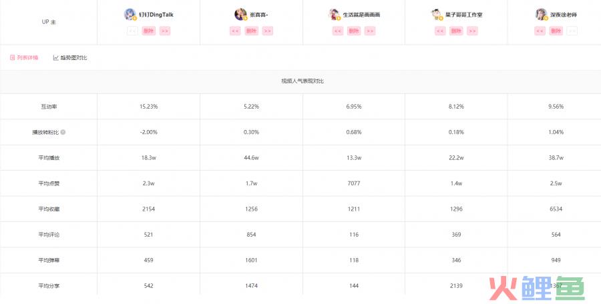Viewport: 601px width, 304px height.
Task: Move 钉钉DingTalk column right with >> button
Action: (x=165, y=31)
